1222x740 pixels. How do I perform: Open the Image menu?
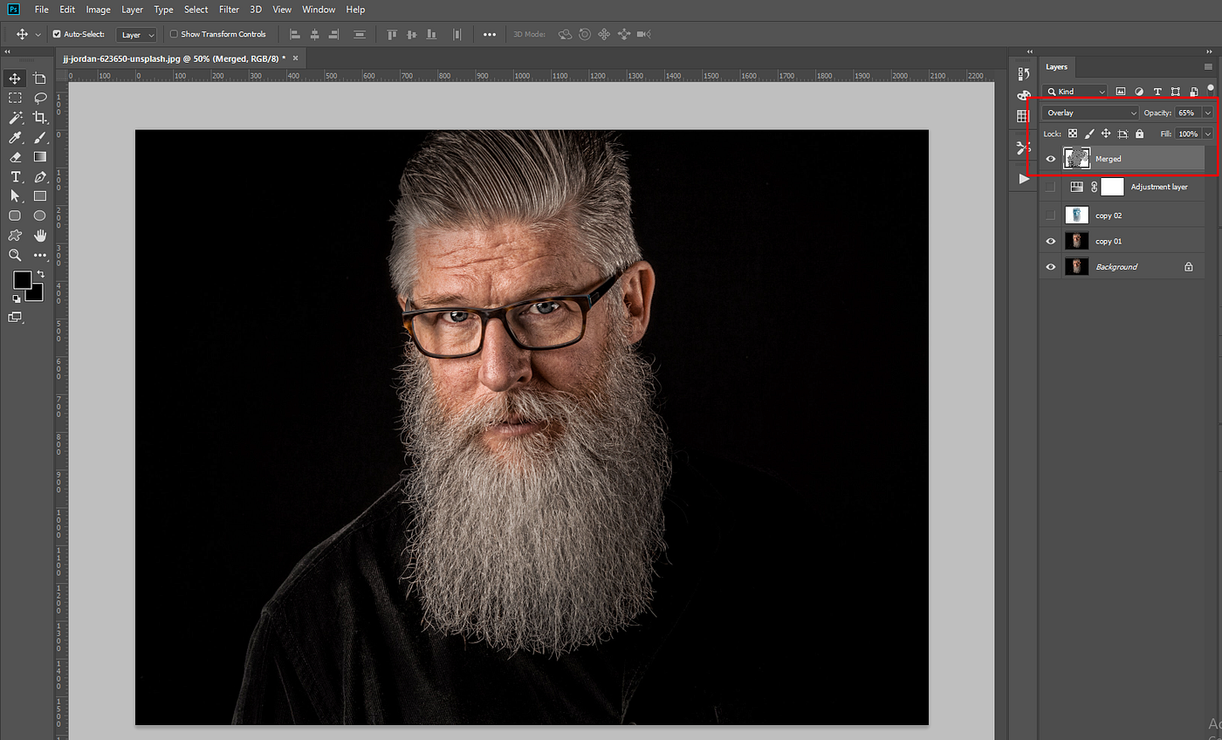tap(98, 10)
